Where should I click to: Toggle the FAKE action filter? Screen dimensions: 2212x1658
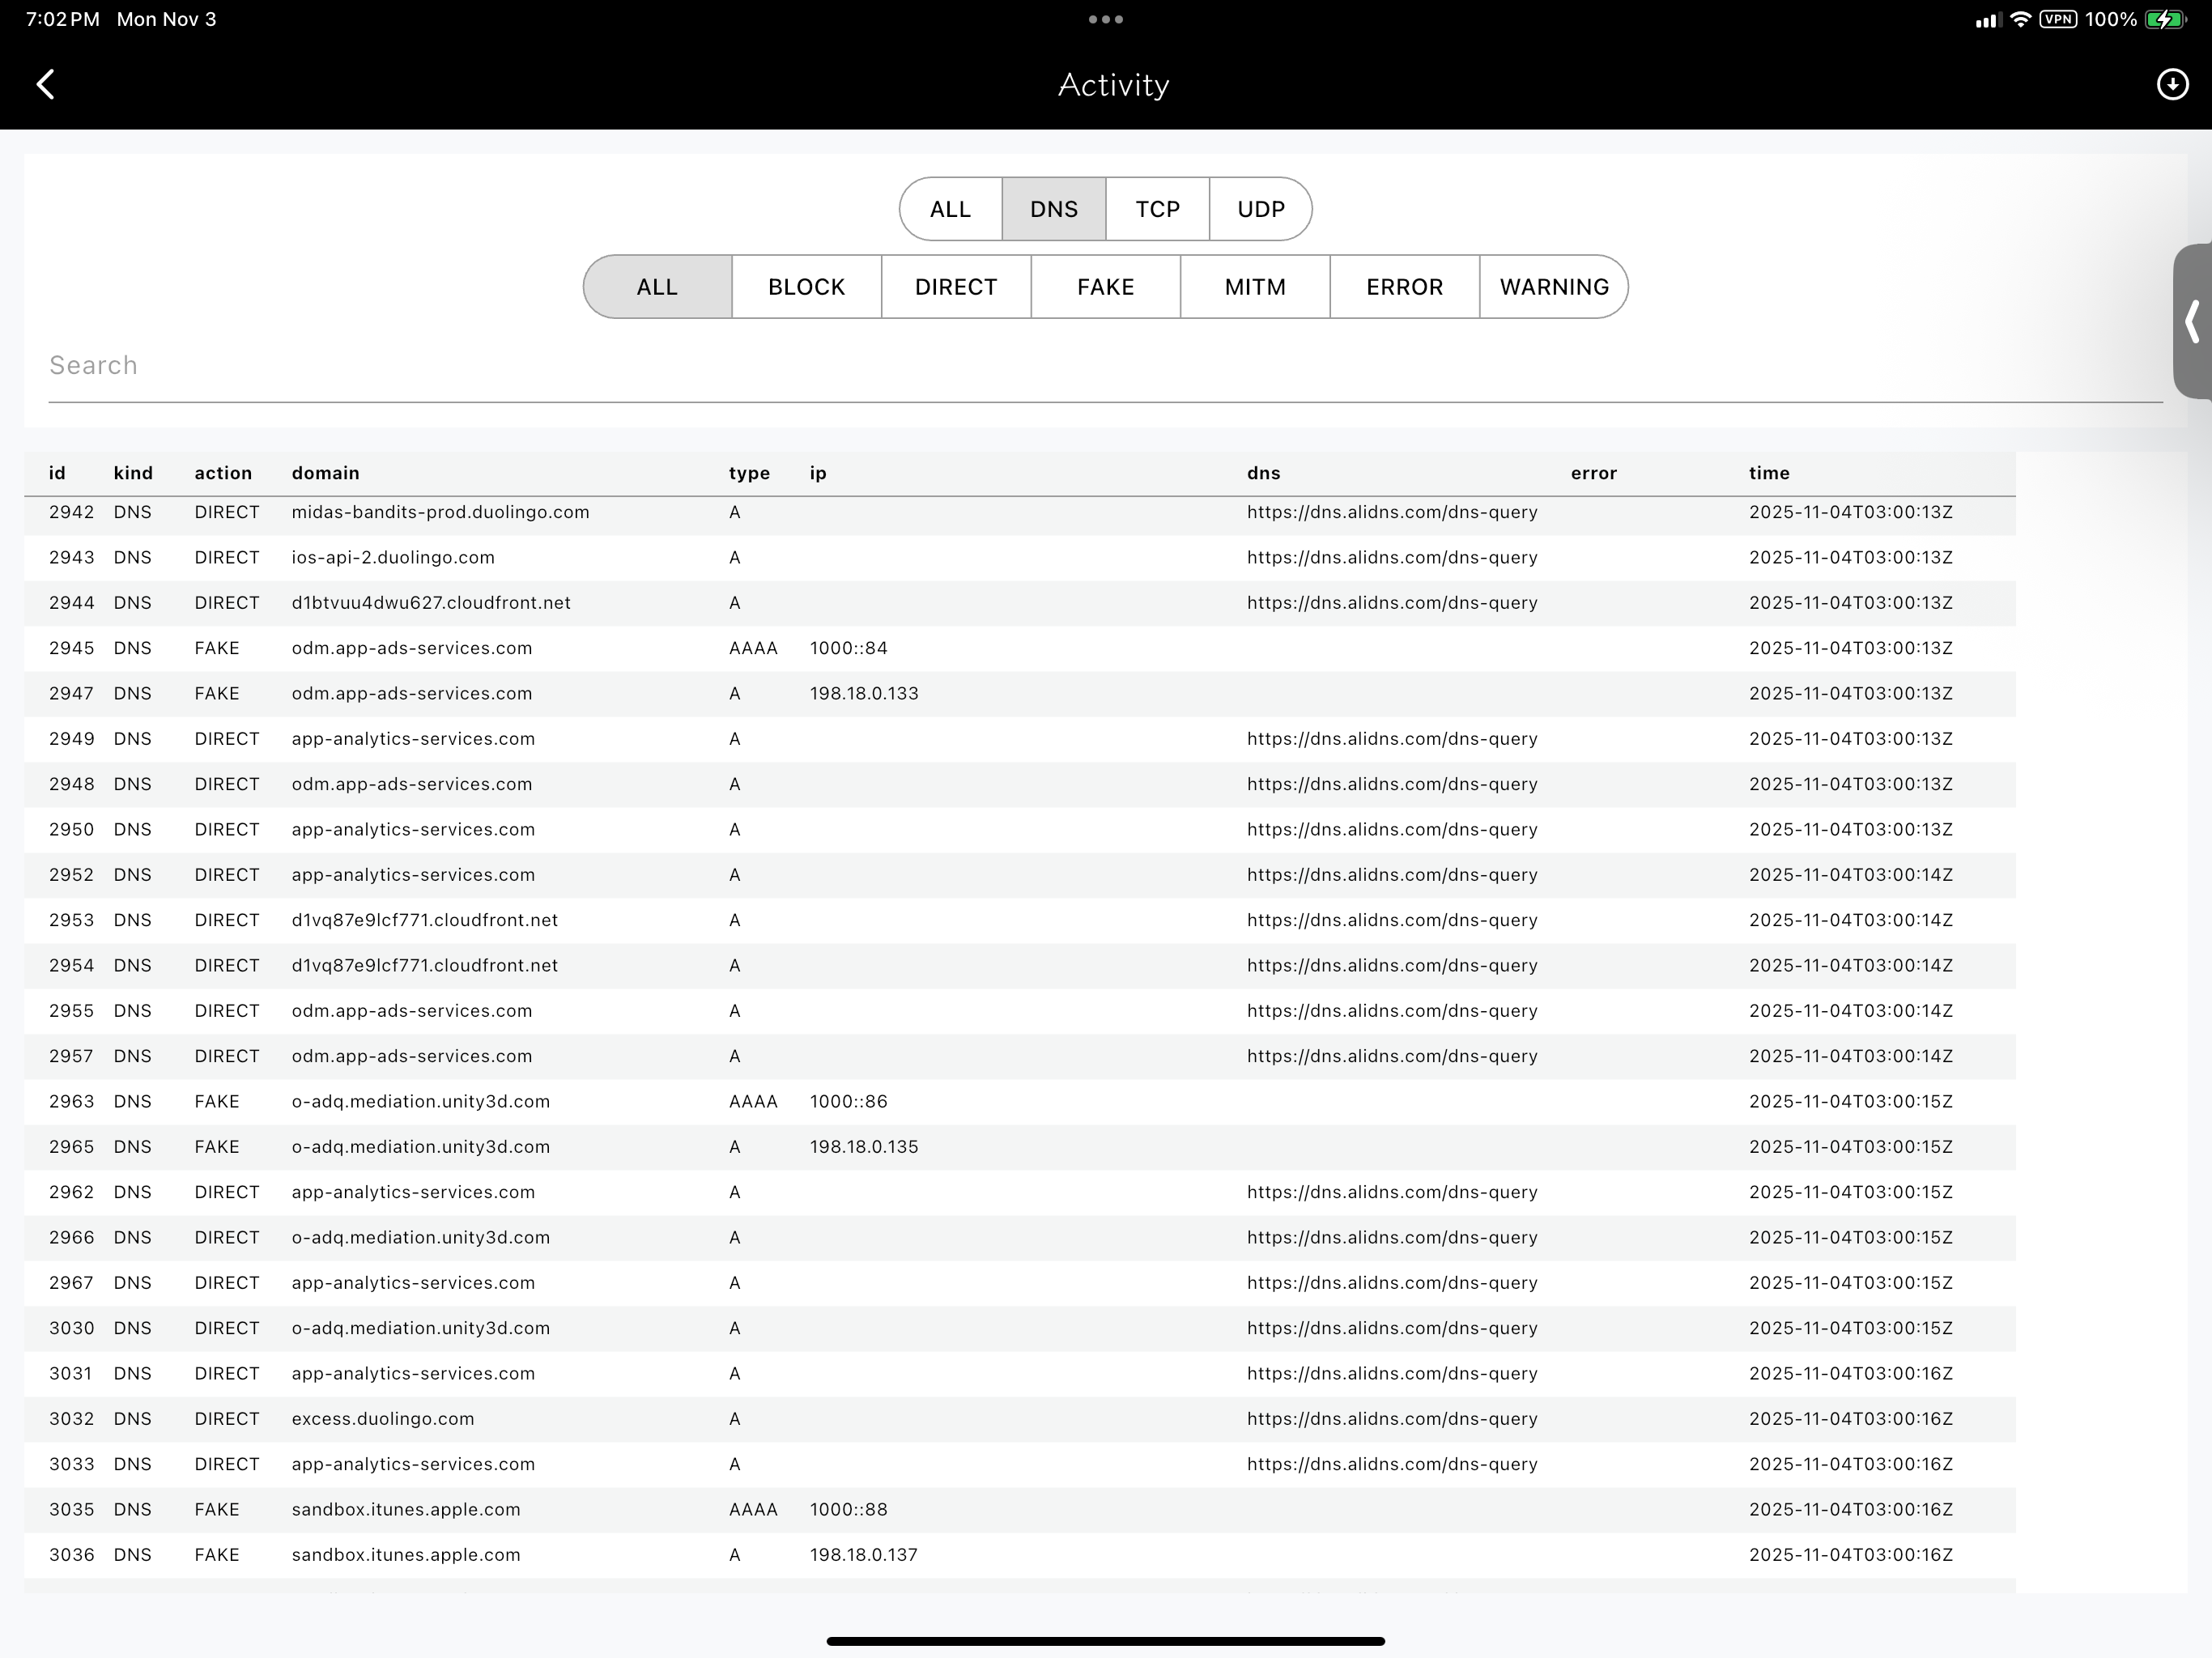pyautogui.click(x=1105, y=287)
